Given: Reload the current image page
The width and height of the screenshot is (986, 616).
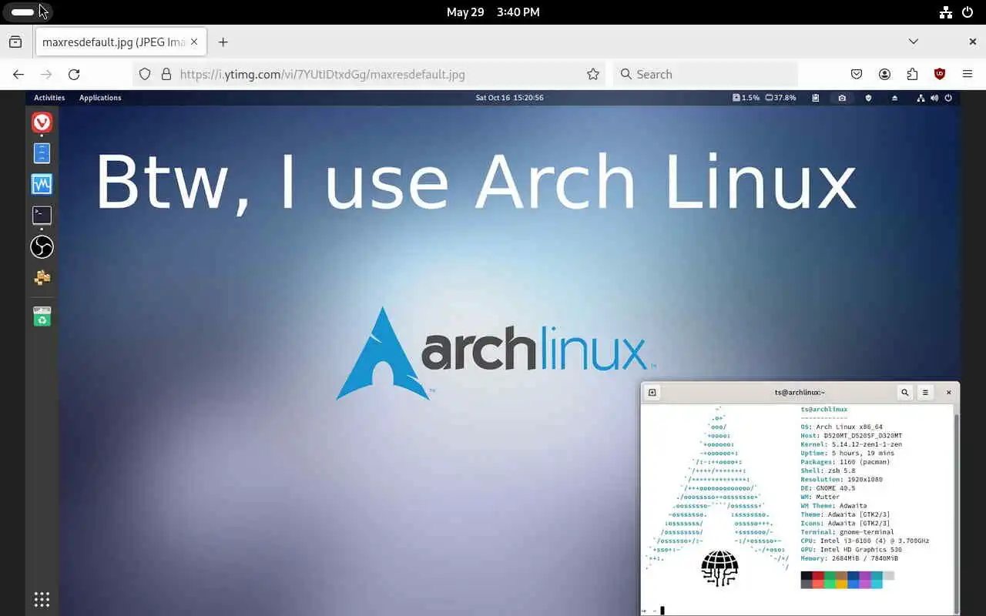Looking at the screenshot, I should click(74, 74).
